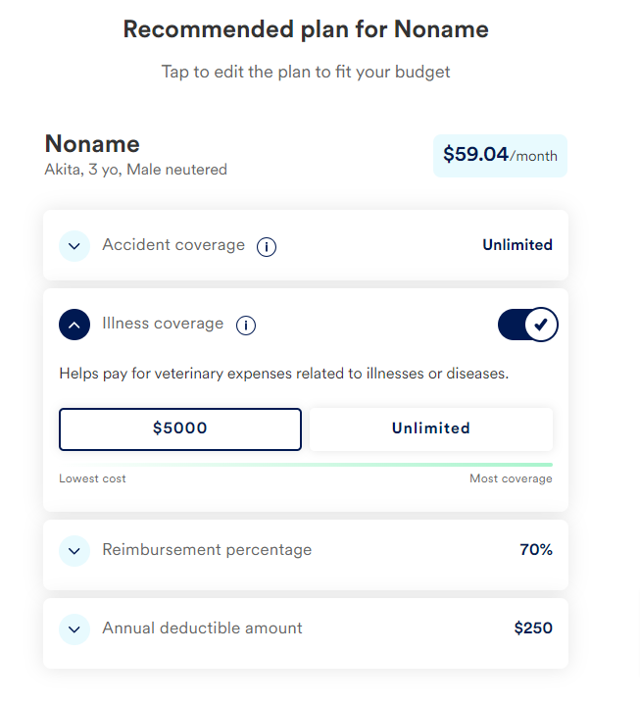The image size is (640, 703).
Task: Click the Lowest cost label
Action: tap(92, 479)
